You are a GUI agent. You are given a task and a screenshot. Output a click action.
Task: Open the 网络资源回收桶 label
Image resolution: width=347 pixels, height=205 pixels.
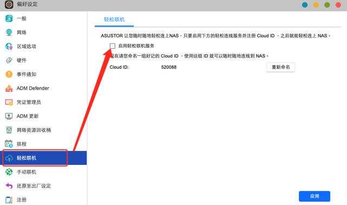click(34, 130)
